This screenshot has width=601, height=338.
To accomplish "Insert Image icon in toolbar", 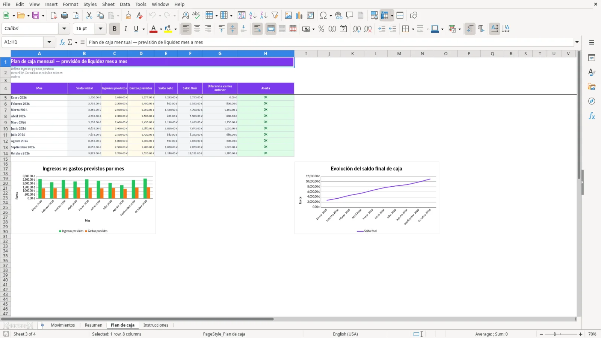I will click(288, 15).
